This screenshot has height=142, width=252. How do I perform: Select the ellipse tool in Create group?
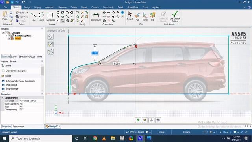point(63,17)
